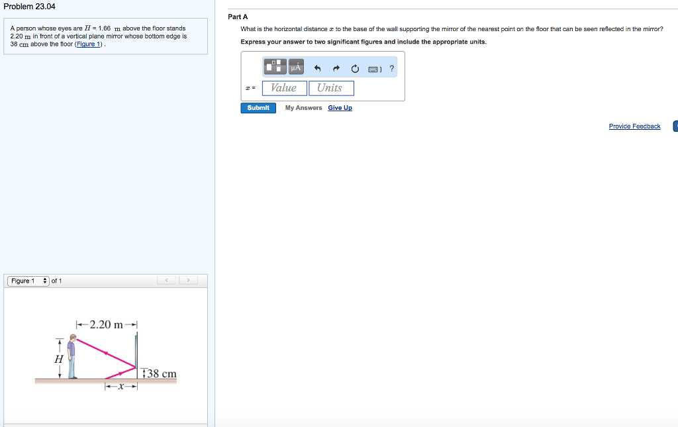Click the Figure 1 stepper arrows
The height and width of the screenshot is (427, 678).
point(44,280)
